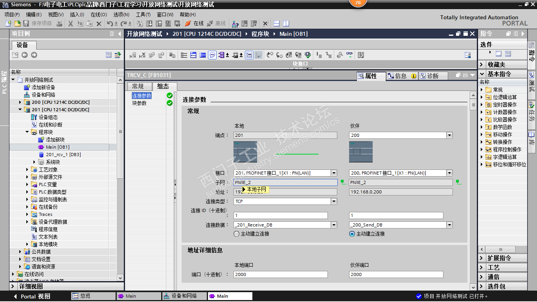Click the Delete network icon in editor toolbar
The width and height of the screenshot is (537, 302).
coord(142,55)
